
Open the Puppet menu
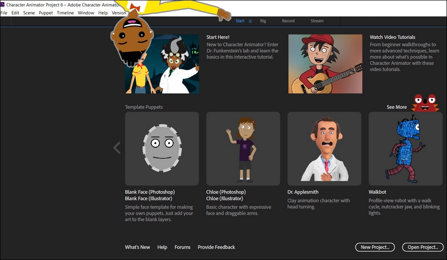46,13
